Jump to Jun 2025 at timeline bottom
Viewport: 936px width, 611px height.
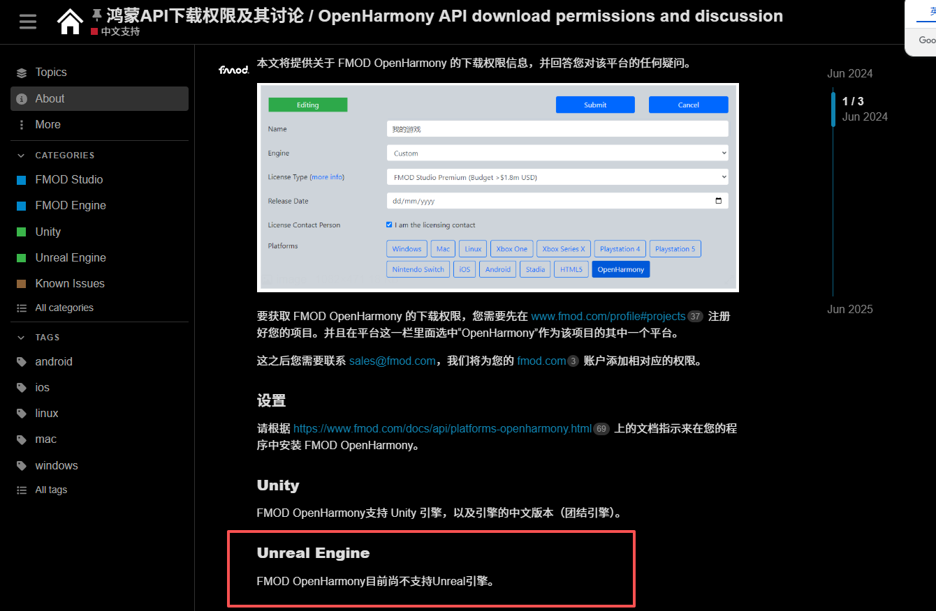click(850, 310)
